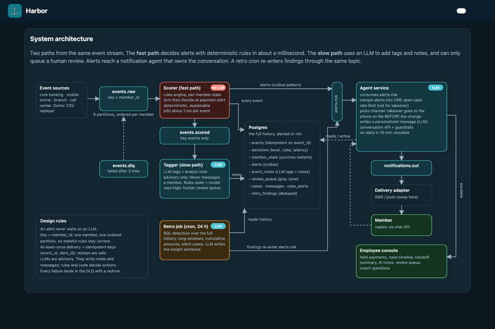
Task: Click "rate limit (not for takeover)" line
Action: tap(384, 105)
